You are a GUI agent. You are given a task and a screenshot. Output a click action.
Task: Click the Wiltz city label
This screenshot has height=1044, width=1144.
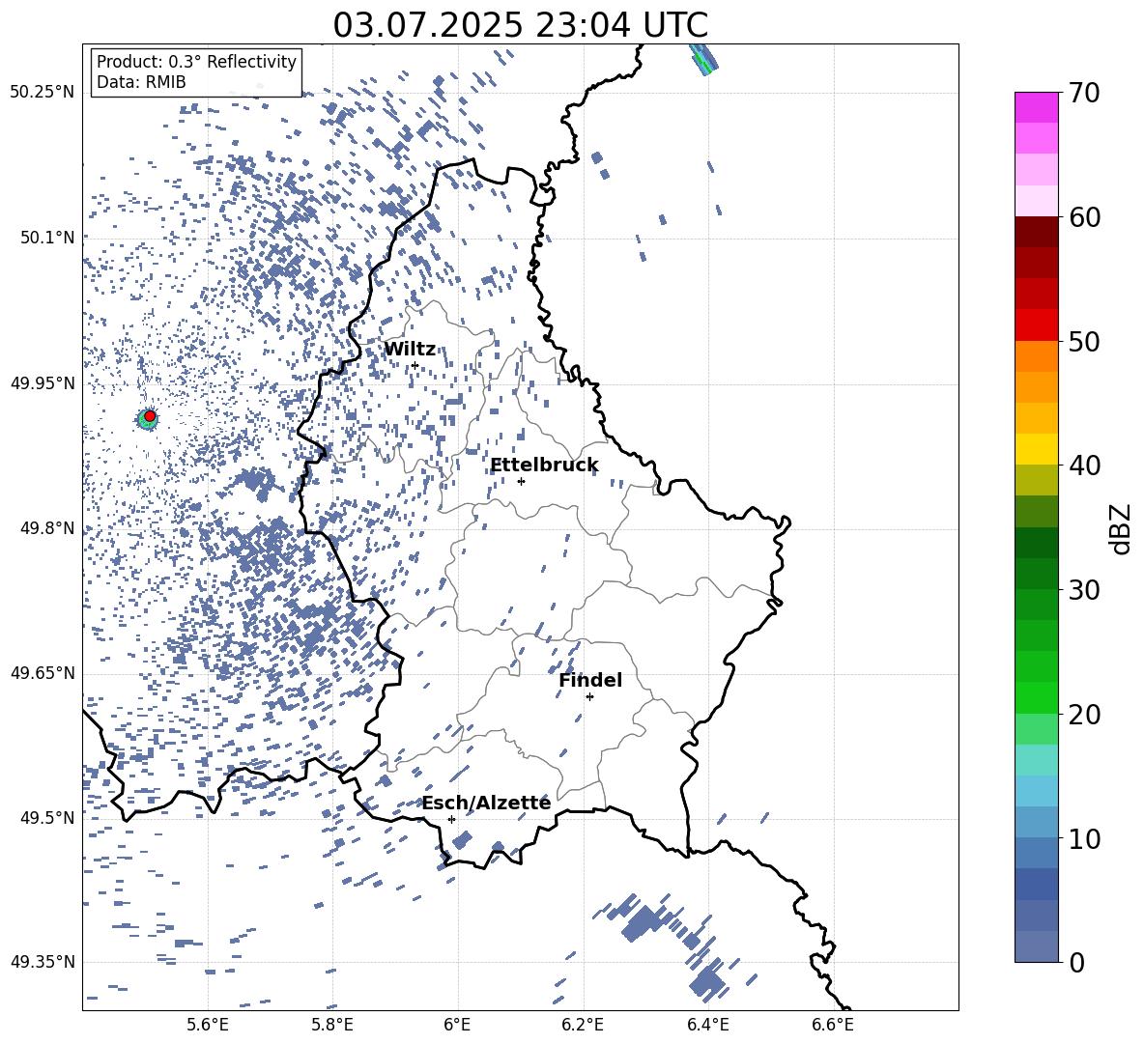point(410,350)
